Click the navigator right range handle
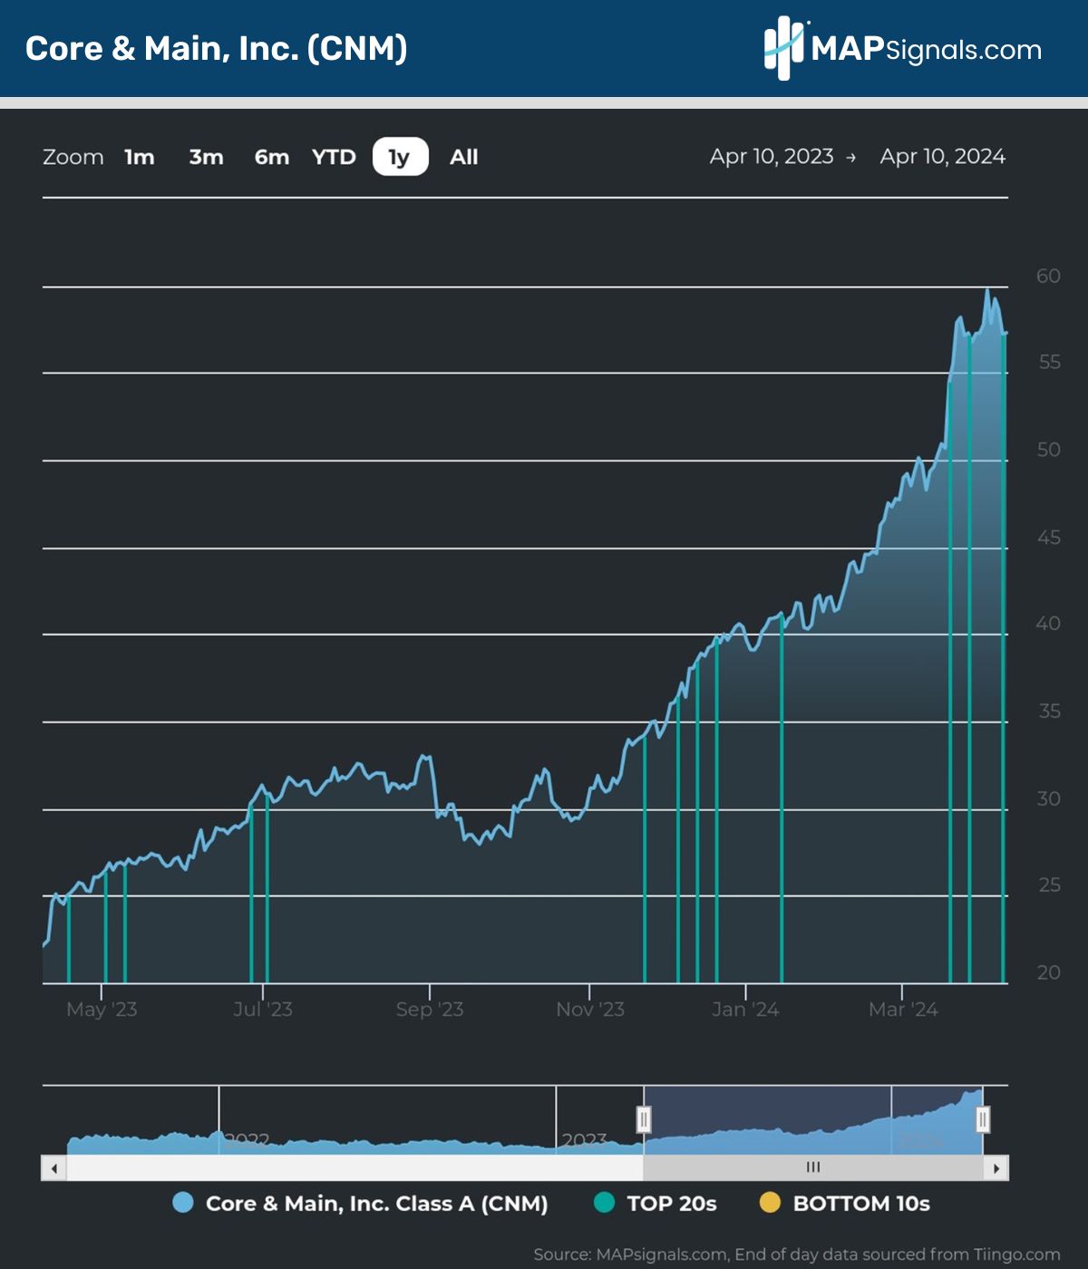Viewport: 1088px width, 1269px height. tap(983, 1119)
